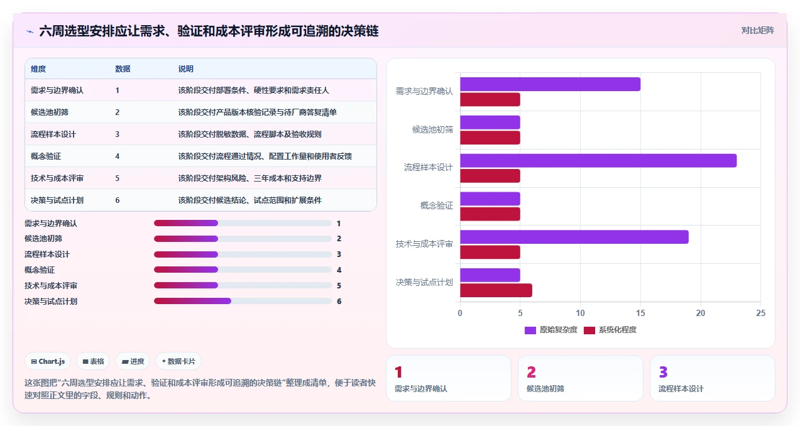Click the 维度 column header
800x426 pixels.
coord(38,69)
